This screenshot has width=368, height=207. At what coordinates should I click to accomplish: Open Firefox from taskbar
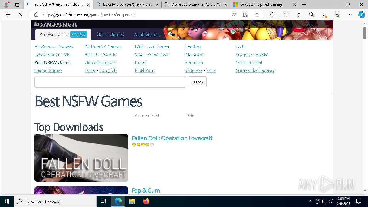(x=146, y=201)
